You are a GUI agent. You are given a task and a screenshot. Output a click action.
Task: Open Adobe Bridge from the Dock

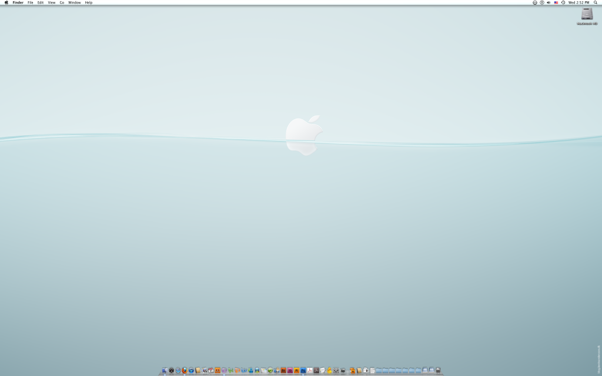coord(283,371)
